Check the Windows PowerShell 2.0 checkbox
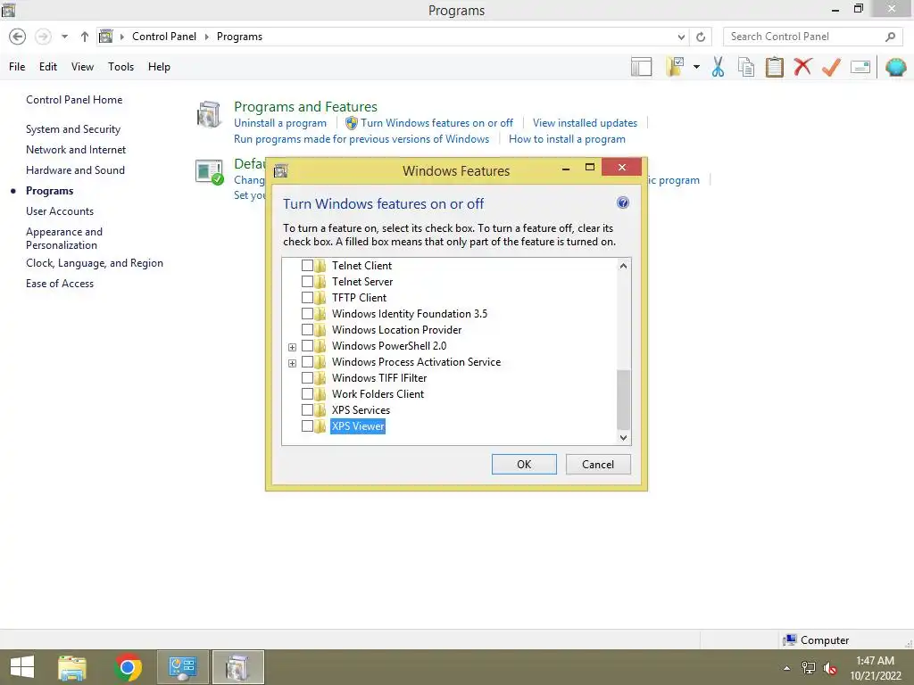914x685 pixels. (x=307, y=346)
